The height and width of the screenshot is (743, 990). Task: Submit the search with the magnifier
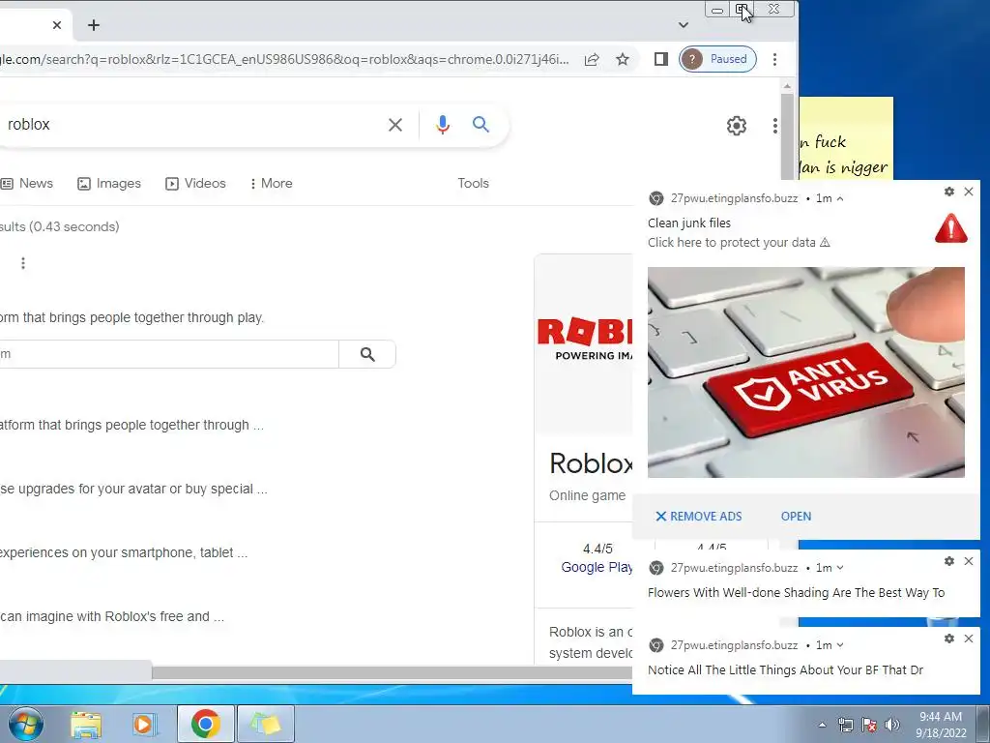click(x=481, y=125)
